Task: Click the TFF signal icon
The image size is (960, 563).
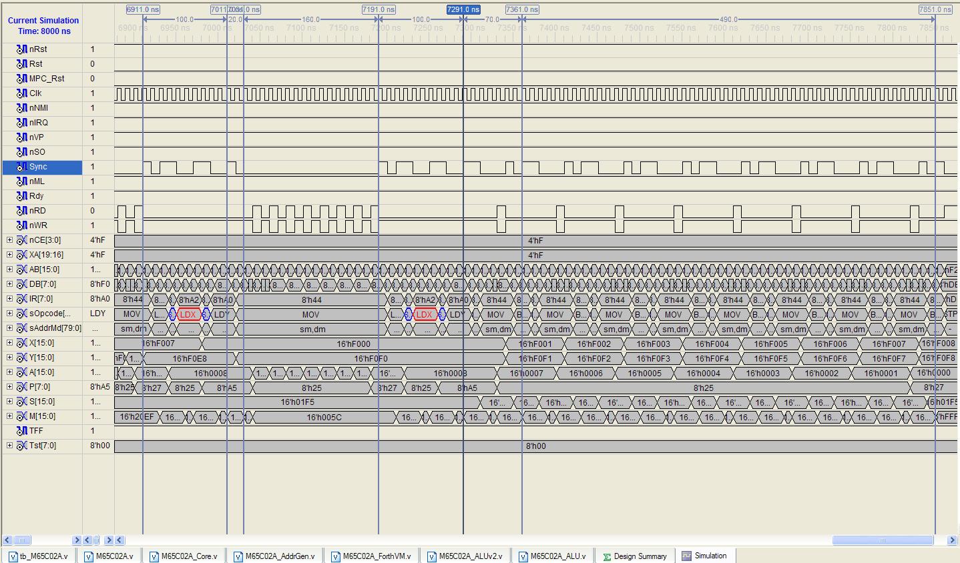Action: [22, 431]
